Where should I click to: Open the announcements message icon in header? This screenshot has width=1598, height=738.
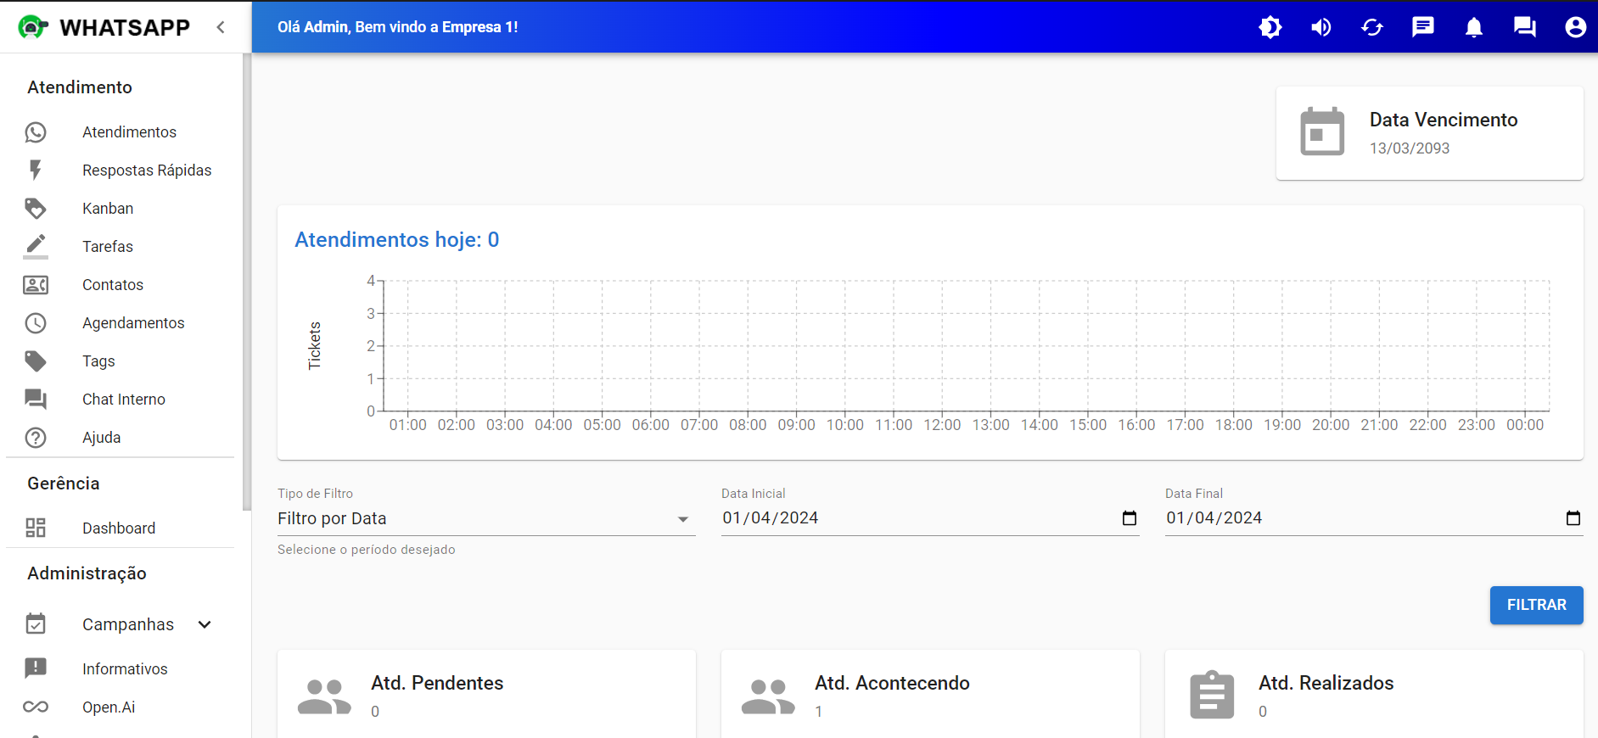(1422, 27)
